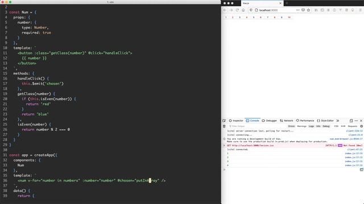Click number button 3 on page
Viewport: 364px width, 204px height.
coord(239,18)
